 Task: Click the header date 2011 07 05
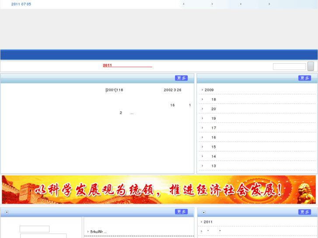coord(21,4)
